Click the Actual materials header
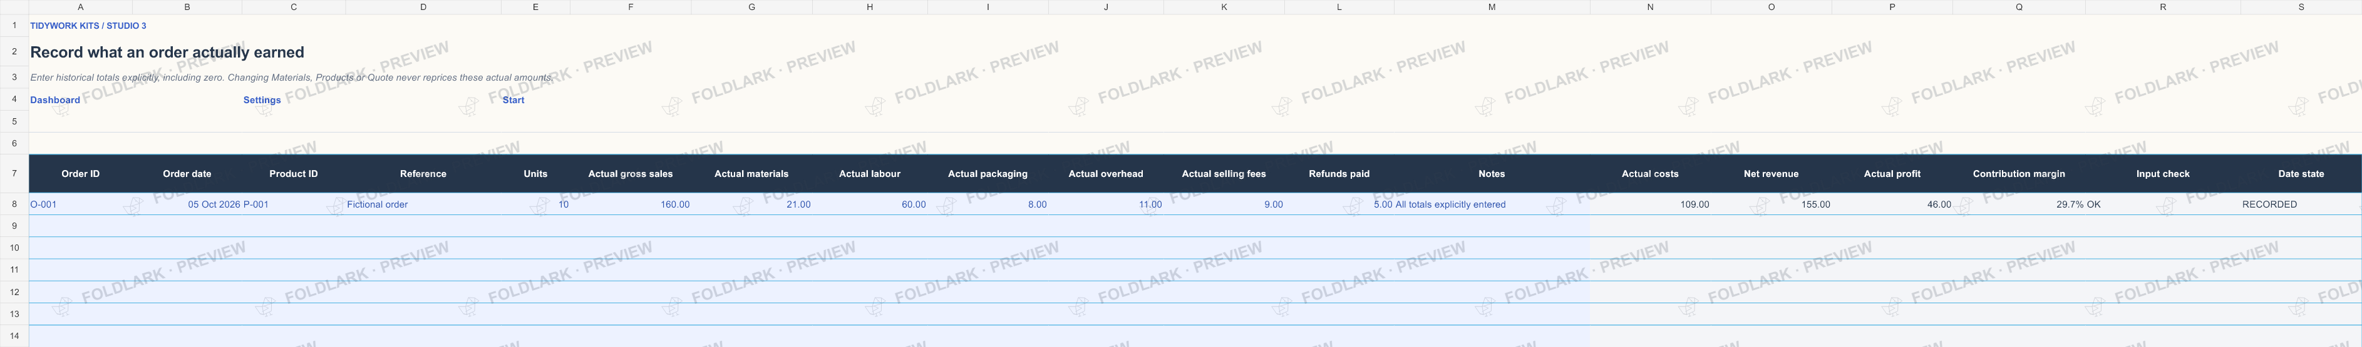Image resolution: width=2362 pixels, height=347 pixels. tap(752, 174)
